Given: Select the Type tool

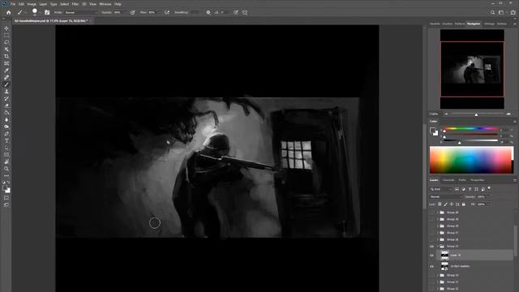Looking at the screenshot, I should click(6, 141).
